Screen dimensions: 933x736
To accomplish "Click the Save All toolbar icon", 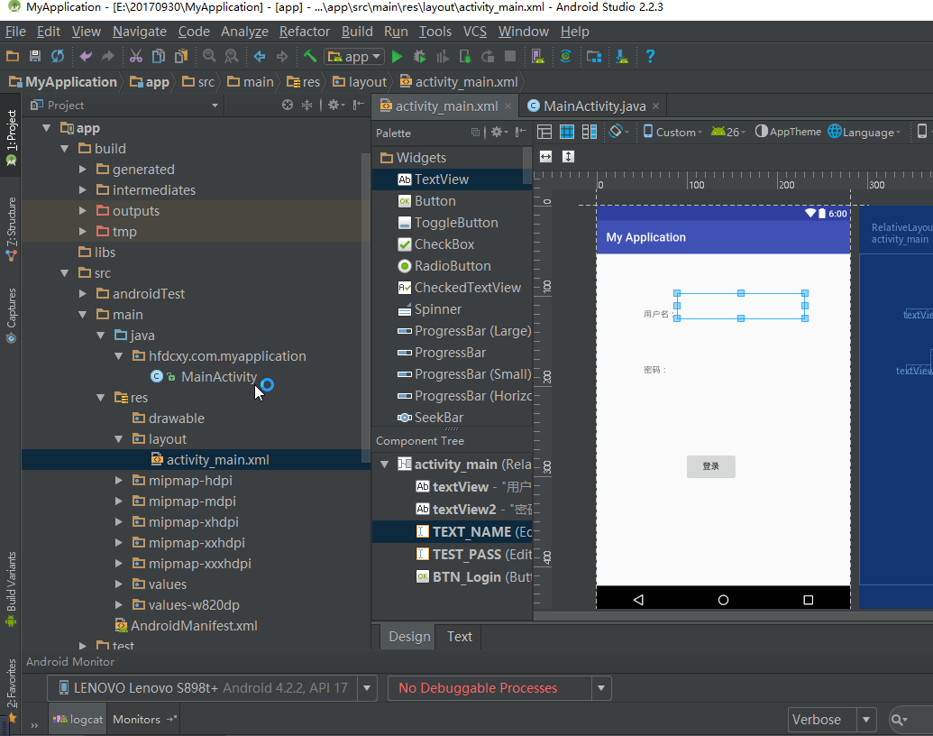I will pyautogui.click(x=35, y=57).
